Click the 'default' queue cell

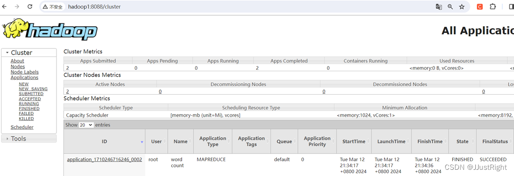pos(282,160)
